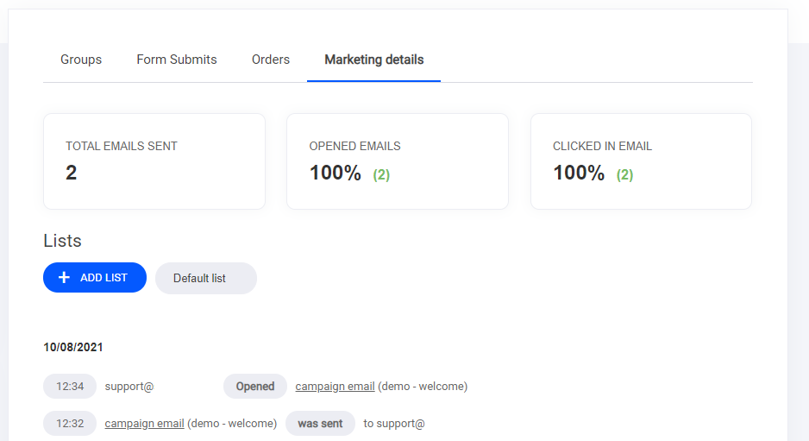
Task: Open campaign email link in 12:32 row
Action: 144,424
